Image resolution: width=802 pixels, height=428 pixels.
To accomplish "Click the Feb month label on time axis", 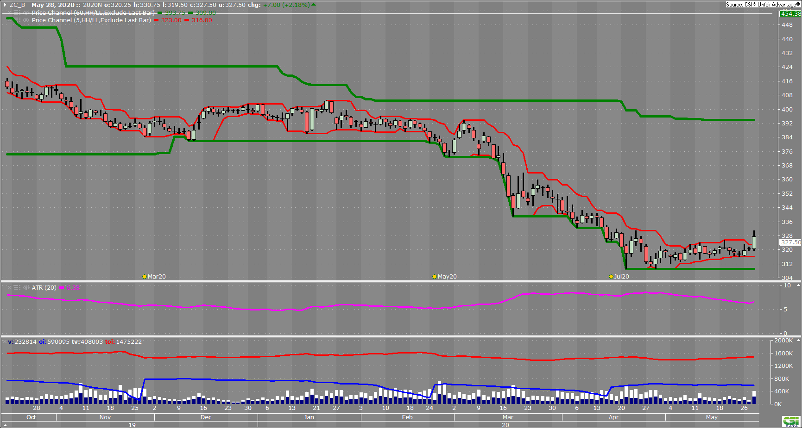I will [x=407, y=417].
